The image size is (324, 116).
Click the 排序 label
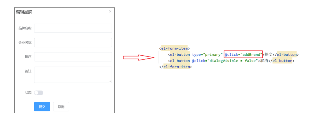pyautogui.click(x=28, y=57)
